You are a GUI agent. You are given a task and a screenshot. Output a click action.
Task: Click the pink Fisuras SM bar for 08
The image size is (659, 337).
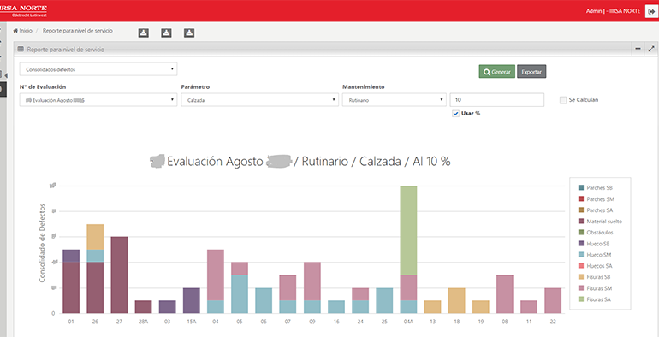[x=505, y=294]
